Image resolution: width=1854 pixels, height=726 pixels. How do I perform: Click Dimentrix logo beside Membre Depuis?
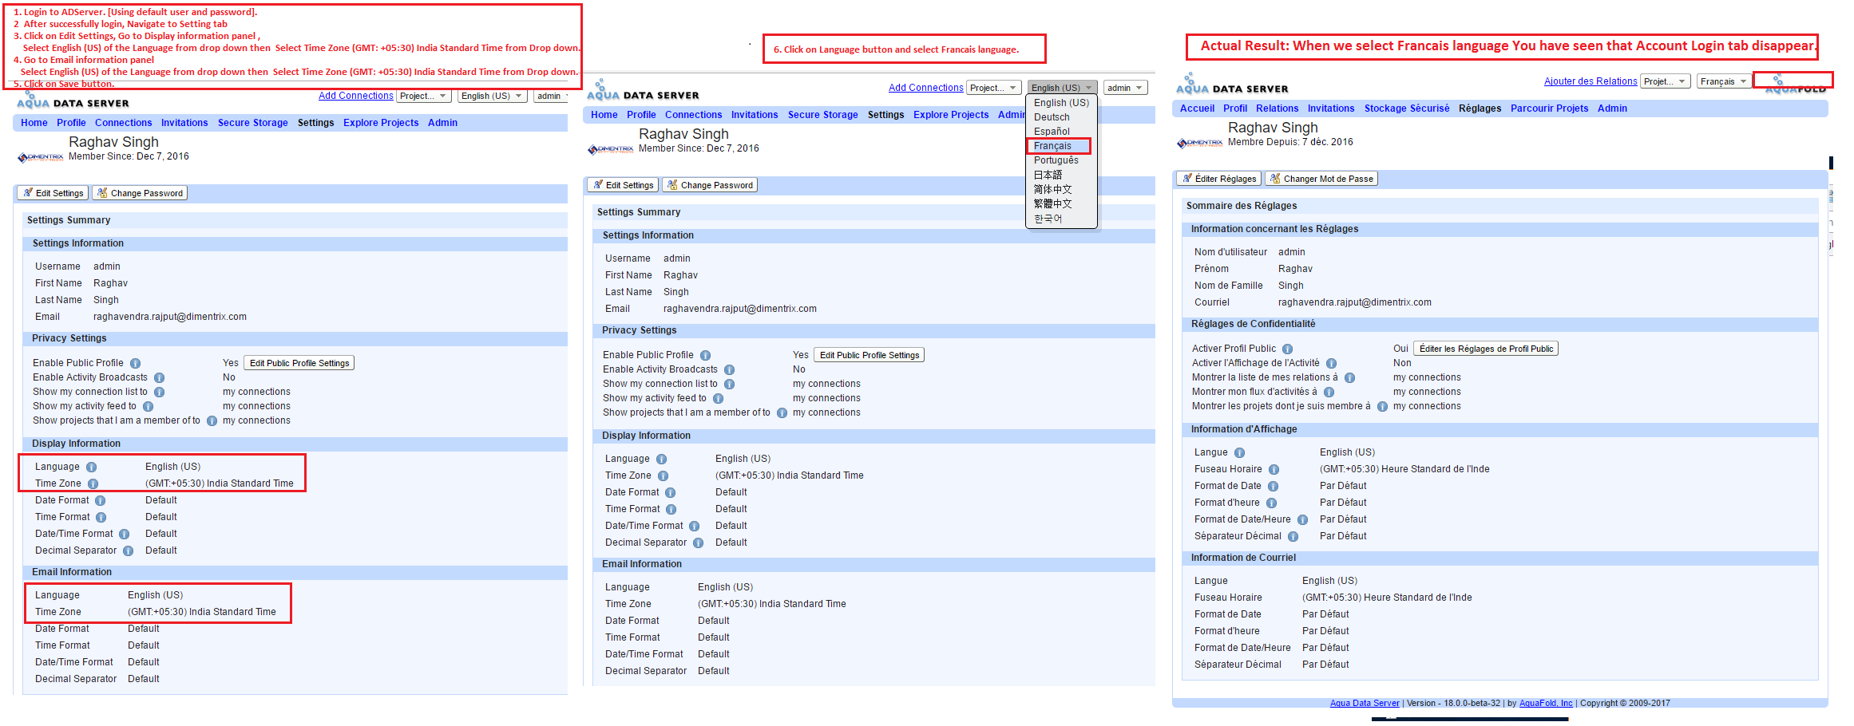coord(1200,143)
